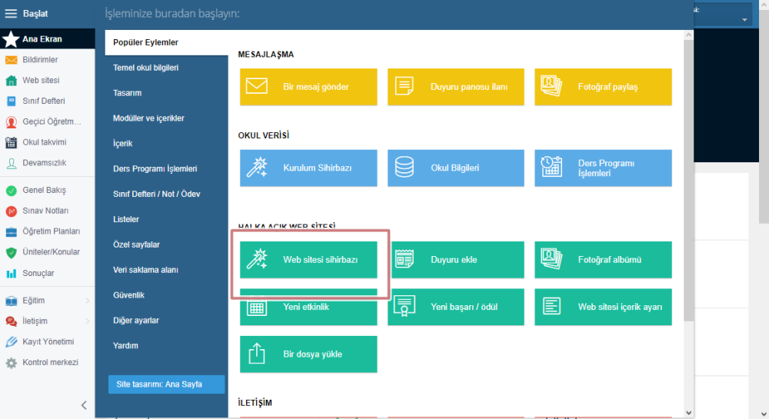Viewport: 769px width, 419px height.
Task: Open Üniteler/Konular shield icon
Action: click(x=11, y=252)
